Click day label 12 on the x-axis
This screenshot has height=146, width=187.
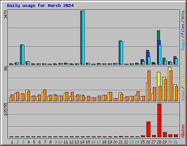pyautogui.click(x=71, y=142)
